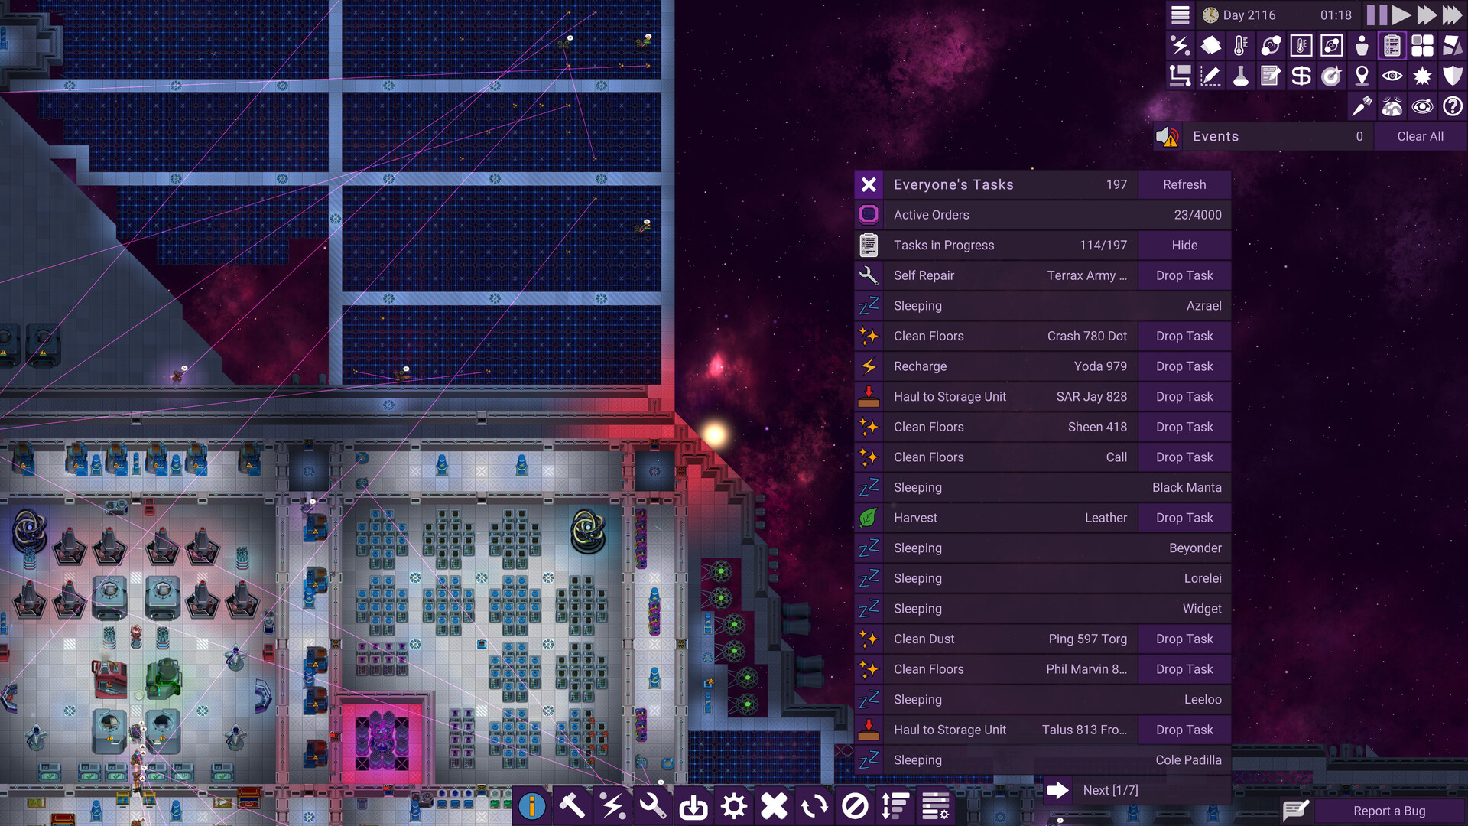The width and height of the screenshot is (1468, 826).
Task: Open the hamburger game menu
Action: click(1180, 15)
